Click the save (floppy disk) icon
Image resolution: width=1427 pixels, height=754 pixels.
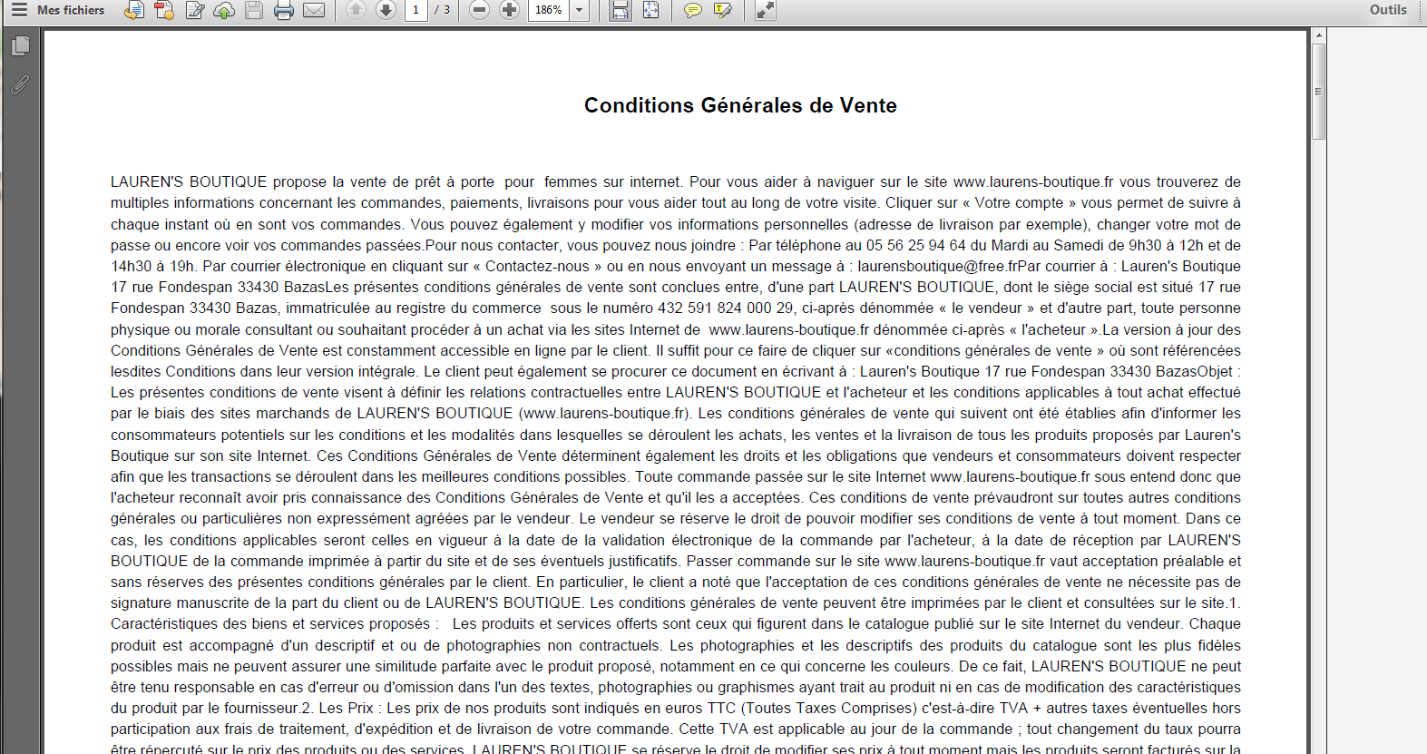[254, 10]
